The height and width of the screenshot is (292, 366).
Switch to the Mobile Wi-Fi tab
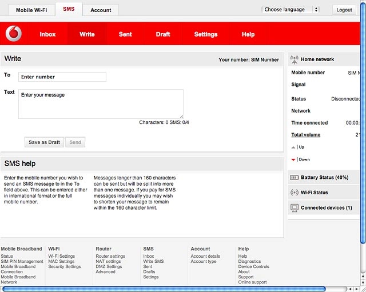tap(31, 10)
